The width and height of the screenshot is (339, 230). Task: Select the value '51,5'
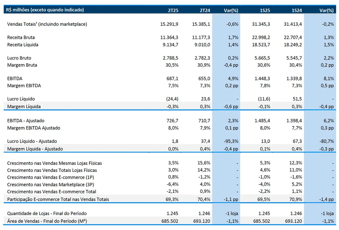297,99
